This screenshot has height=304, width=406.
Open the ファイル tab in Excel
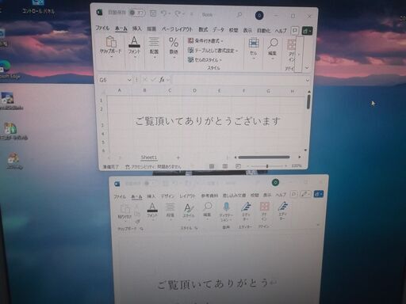point(102,28)
